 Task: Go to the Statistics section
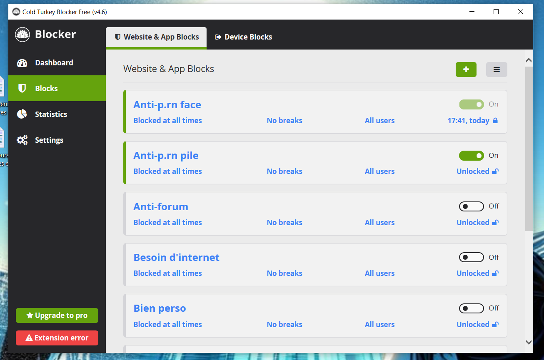click(x=57, y=114)
